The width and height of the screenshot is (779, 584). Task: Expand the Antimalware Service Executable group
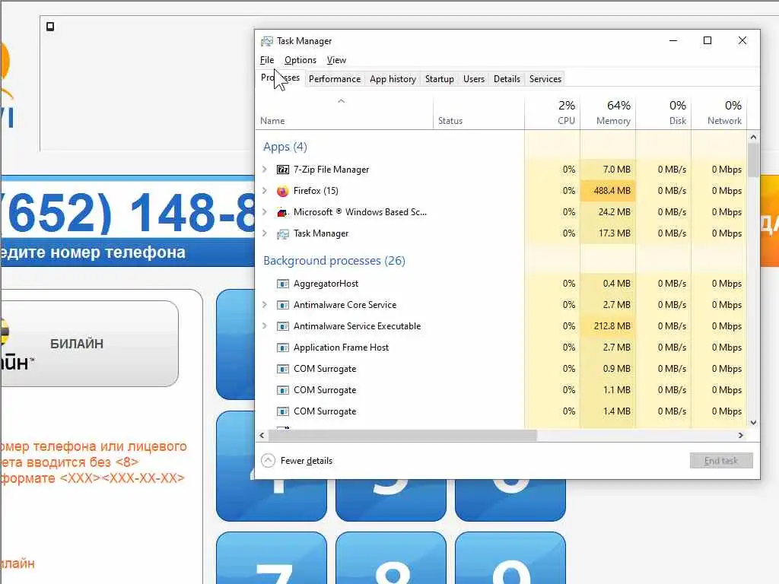(265, 326)
